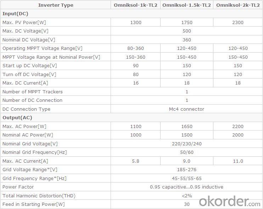263x209 pixels.
Task: Select the Max. PV Power value 1300
Action: pos(136,22)
